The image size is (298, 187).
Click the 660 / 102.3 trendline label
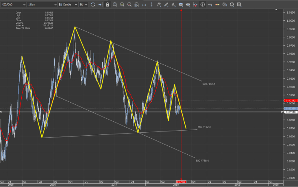click(x=204, y=127)
